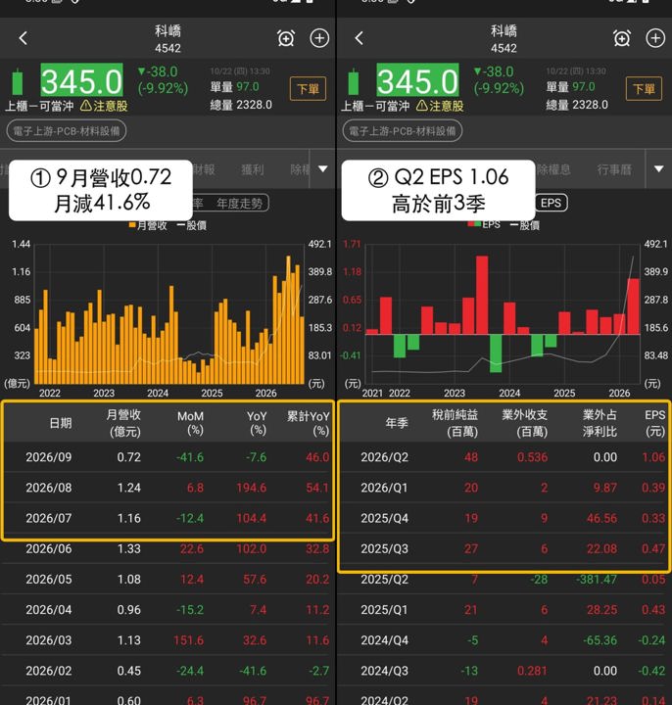This screenshot has height=705, width=672.
Task: Tap 總量 2328.0 on left screen
Action: [x=241, y=105]
